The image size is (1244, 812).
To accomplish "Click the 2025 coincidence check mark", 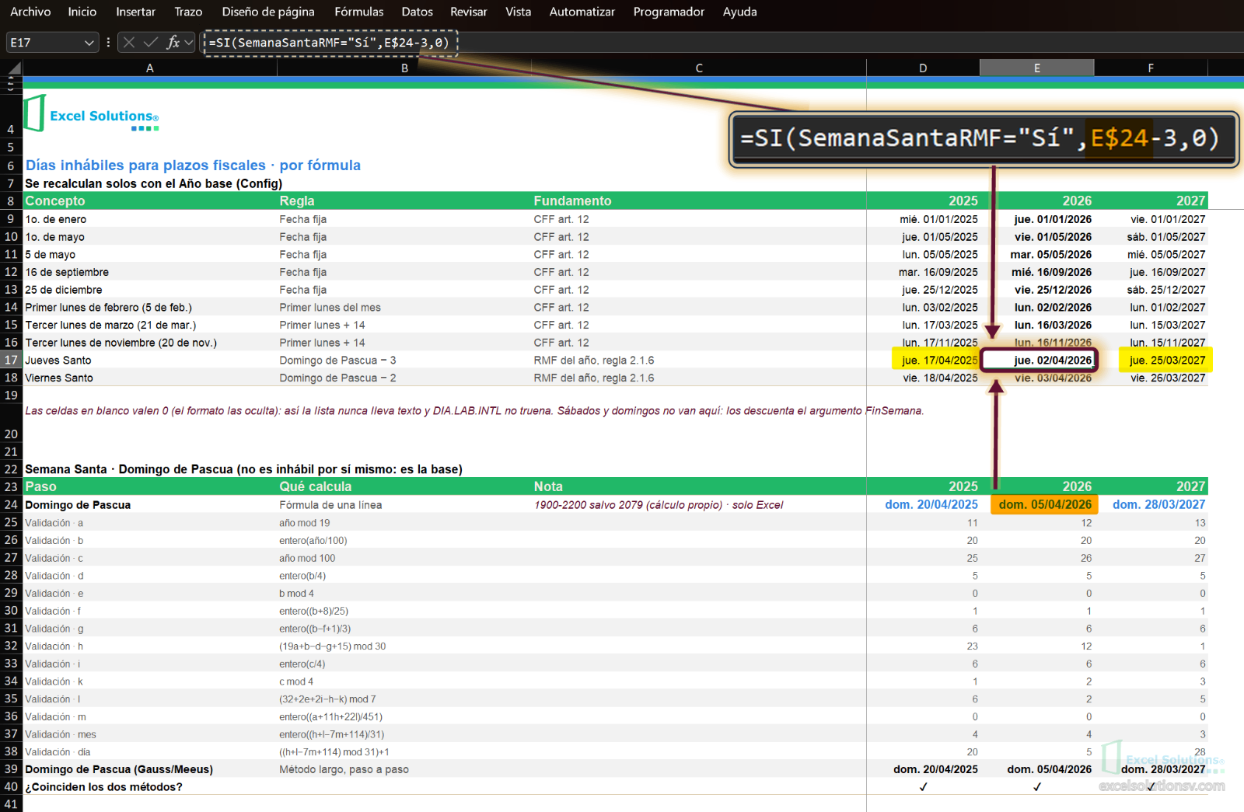I will pyautogui.click(x=923, y=786).
